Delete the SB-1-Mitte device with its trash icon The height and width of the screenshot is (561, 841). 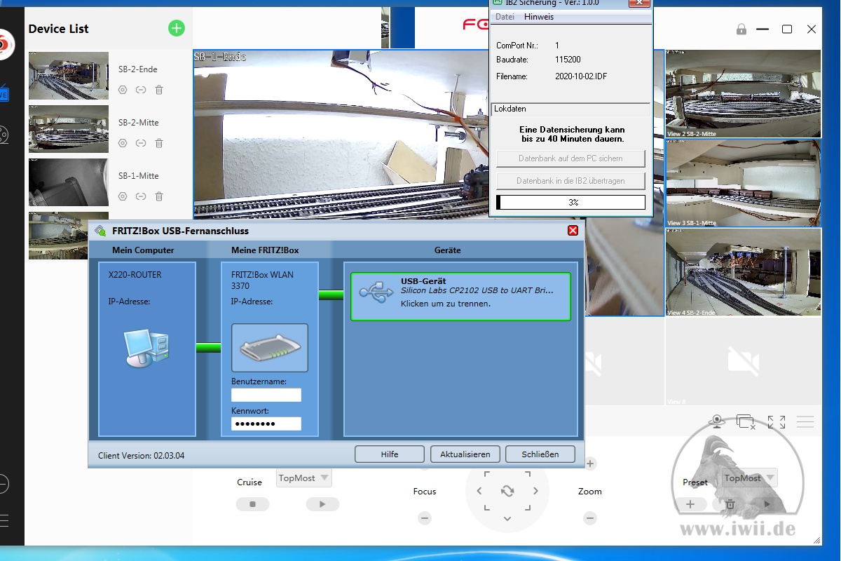point(159,196)
